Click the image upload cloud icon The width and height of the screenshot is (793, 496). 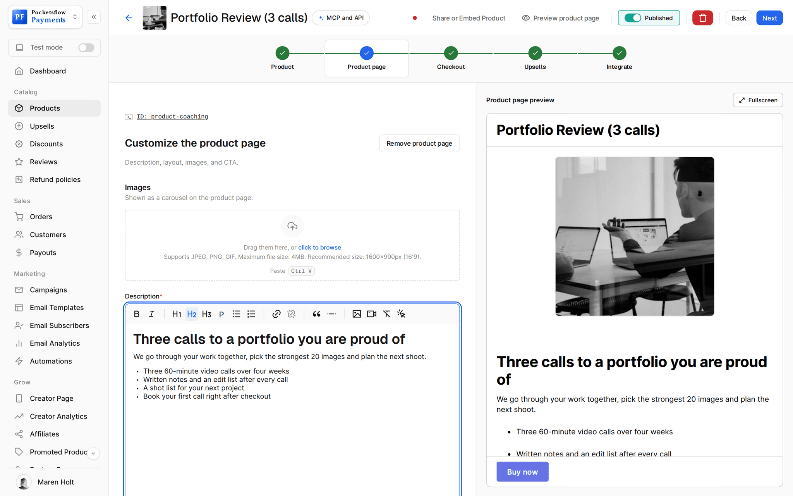coord(292,226)
